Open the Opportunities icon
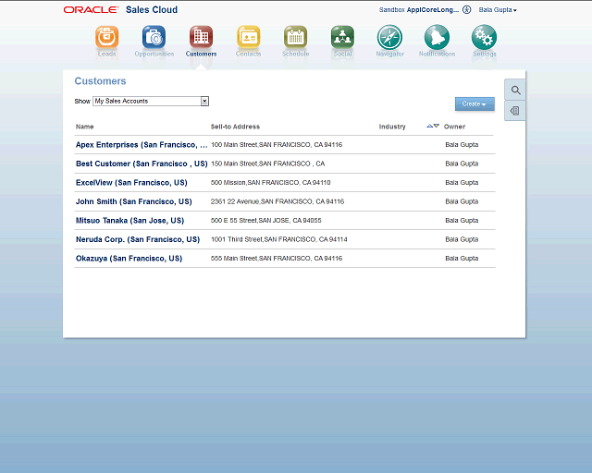This screenshot has width=592, height=473. click(x=154, y=37)
